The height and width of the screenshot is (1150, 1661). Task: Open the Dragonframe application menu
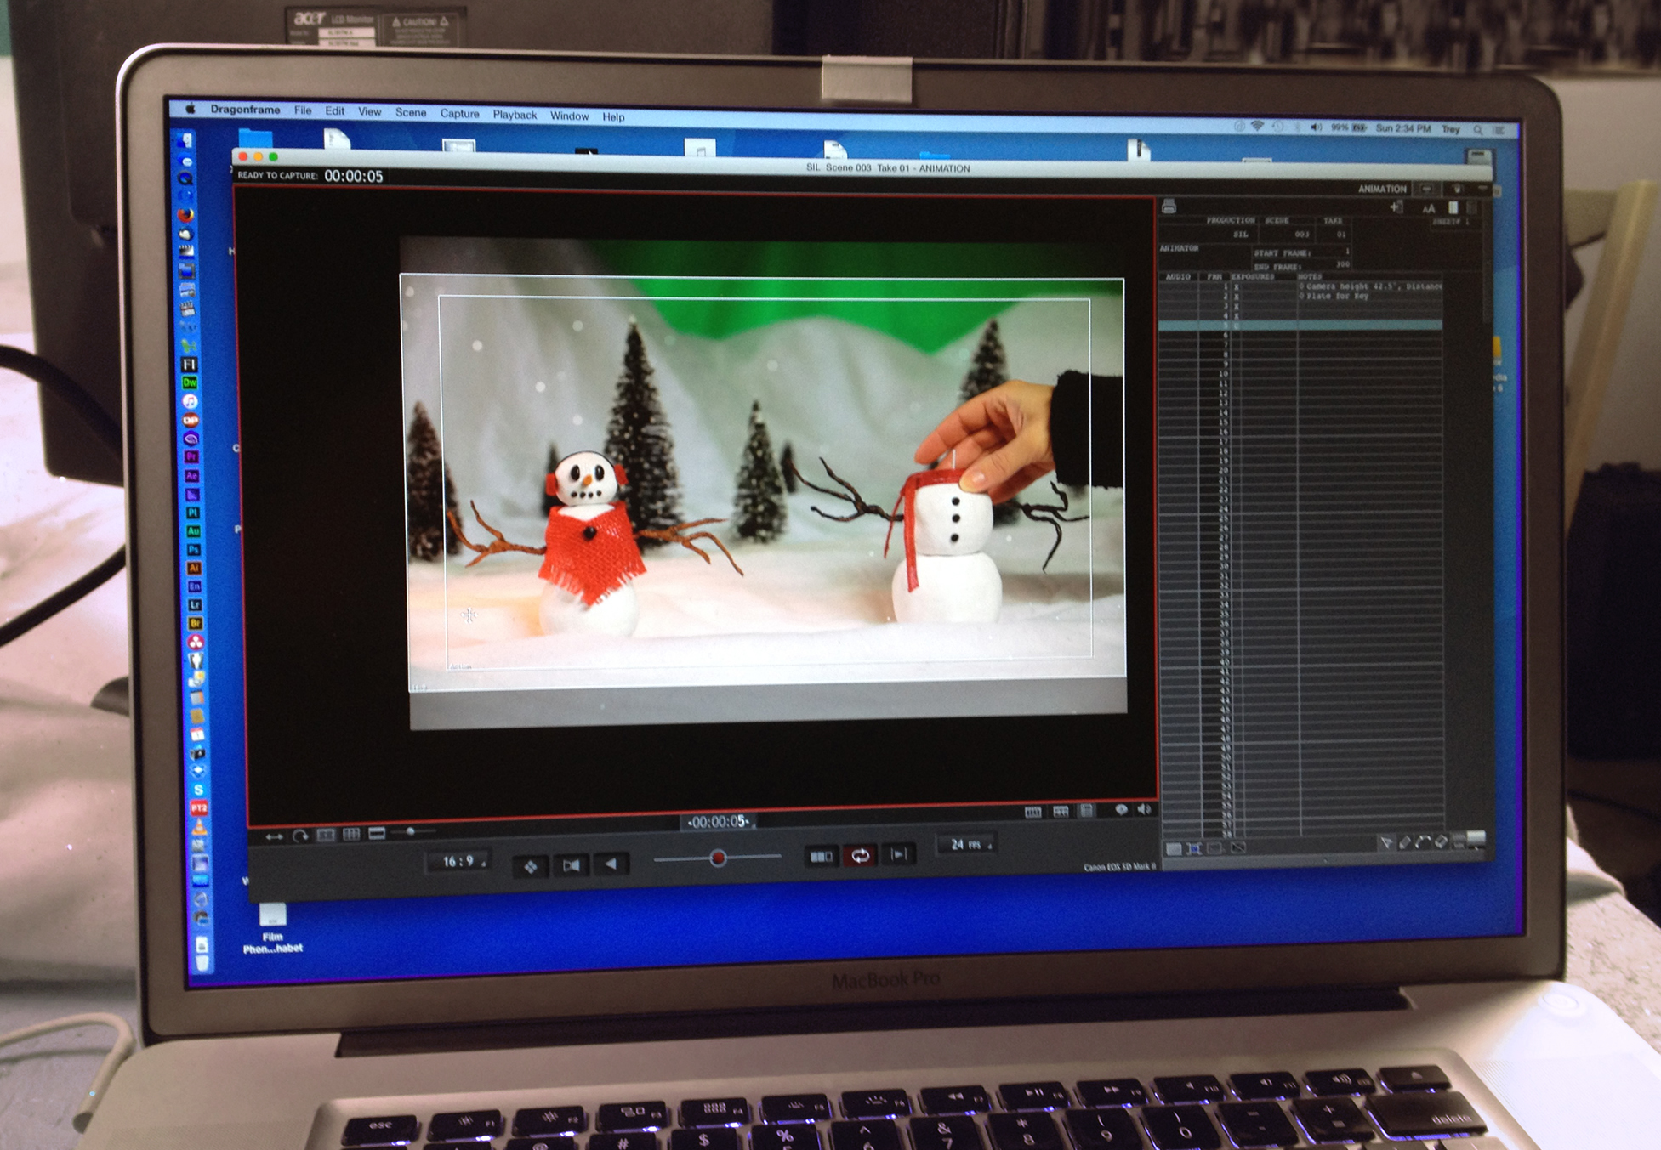pos(245,110)
